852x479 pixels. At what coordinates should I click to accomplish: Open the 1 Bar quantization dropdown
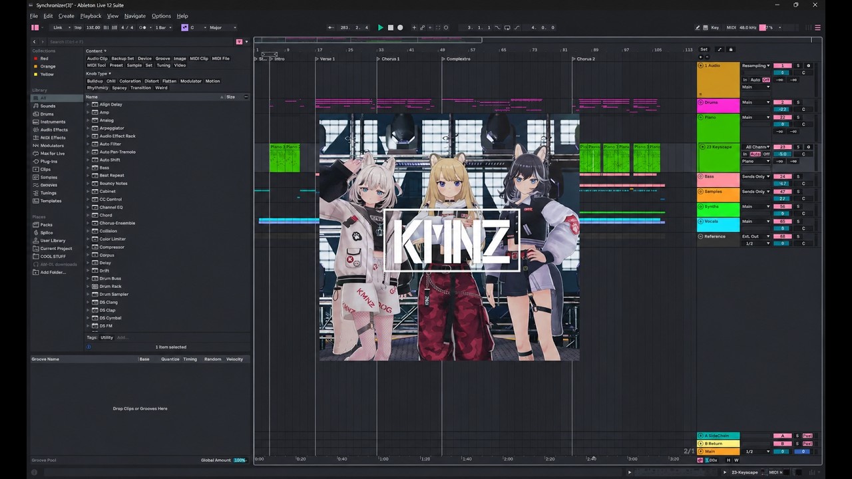(163, 27)
